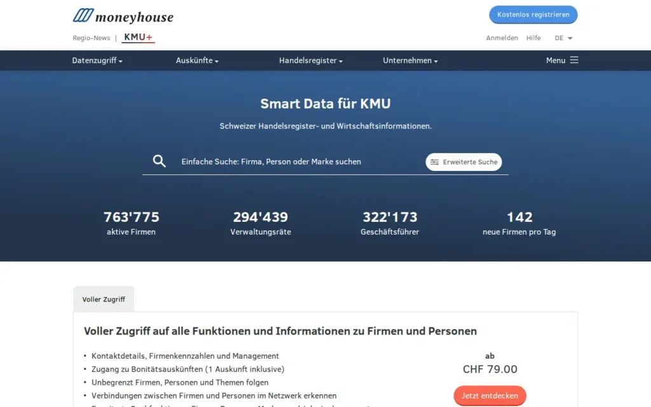
Task: Open the Hilfe link
Action: coord(533,38)
